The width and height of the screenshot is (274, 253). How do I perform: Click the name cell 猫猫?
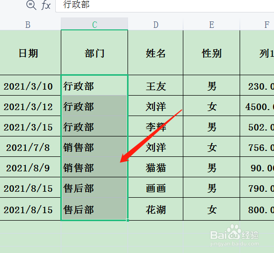[x=155, y=167]
